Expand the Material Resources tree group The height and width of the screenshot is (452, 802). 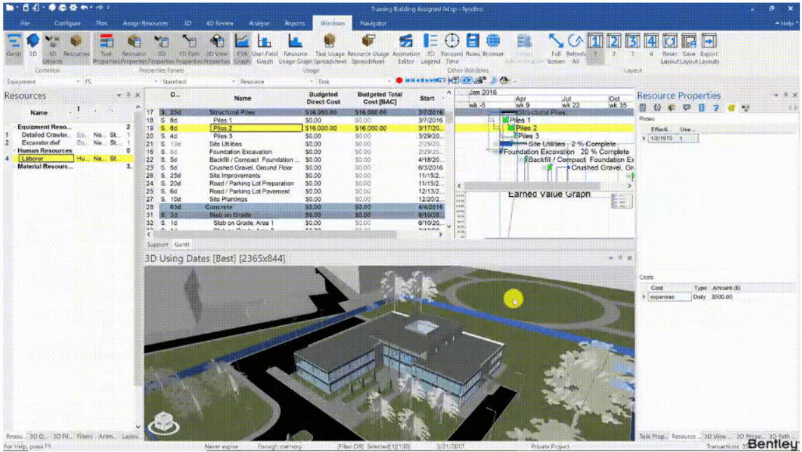[x=14, y=167]
